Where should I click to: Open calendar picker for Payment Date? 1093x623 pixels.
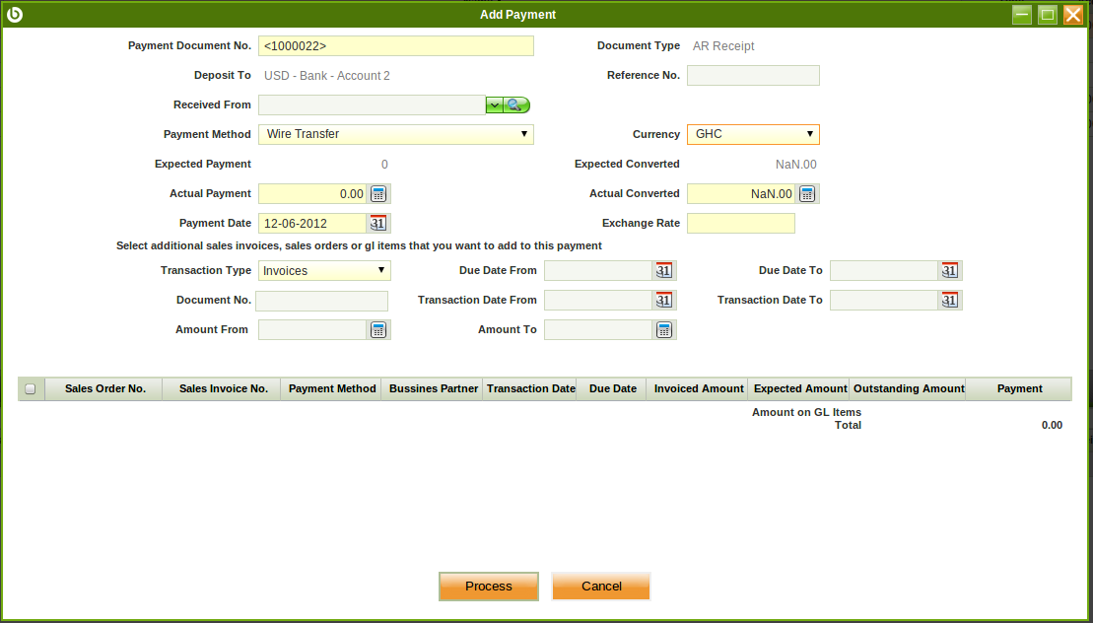tap(379, 224)
